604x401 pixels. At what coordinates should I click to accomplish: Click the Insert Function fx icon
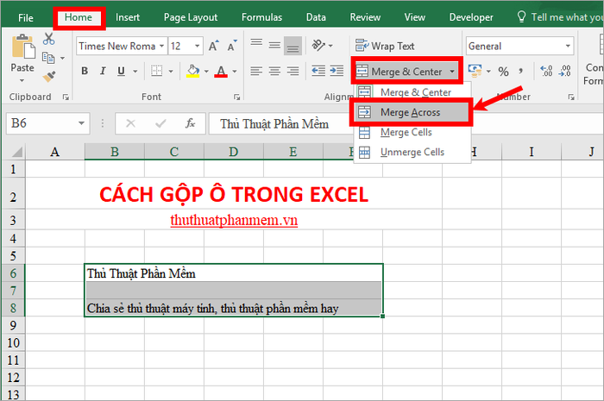pos(190,123)
